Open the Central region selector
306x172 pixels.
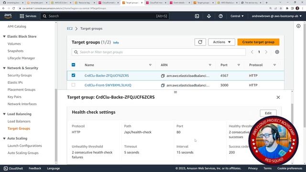237,16
